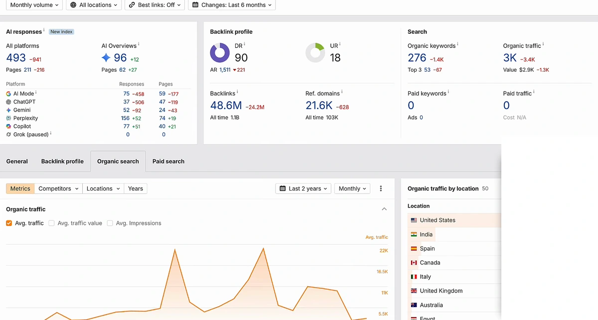Click the ChatGPT platform icon

[x=8, y=102]
